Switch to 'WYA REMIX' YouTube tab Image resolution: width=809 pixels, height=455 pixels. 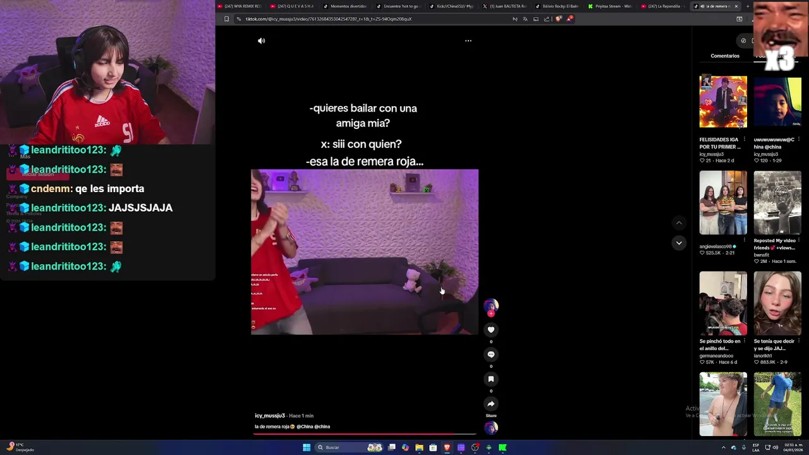point(240,6)
